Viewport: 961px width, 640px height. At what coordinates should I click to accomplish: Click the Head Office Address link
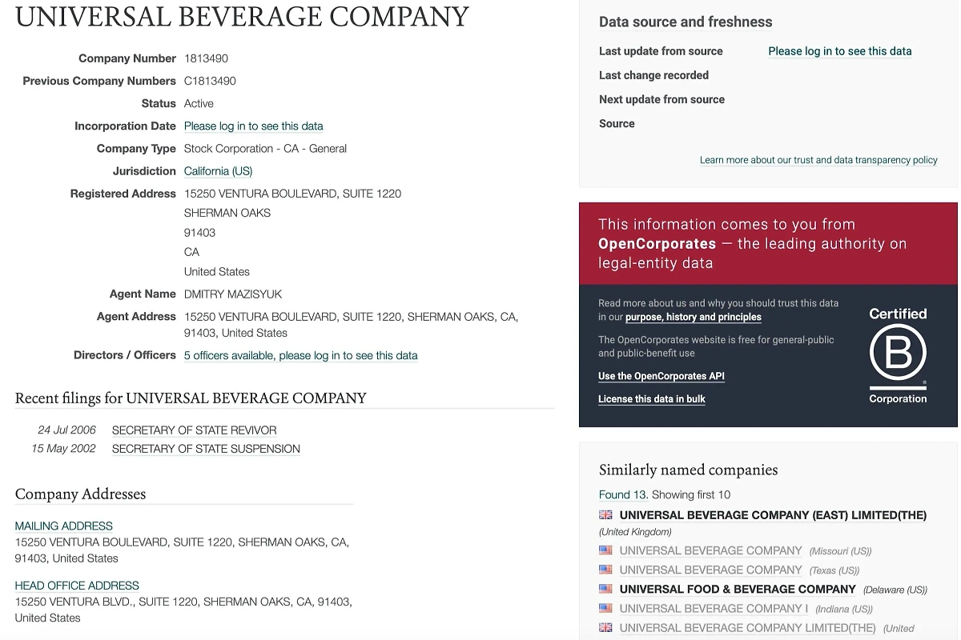pyautogui.click(x=77, y=586)
